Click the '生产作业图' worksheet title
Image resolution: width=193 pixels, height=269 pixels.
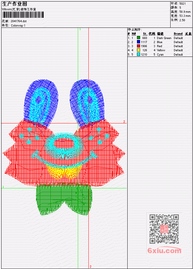click(x=15, y=4)
